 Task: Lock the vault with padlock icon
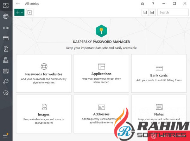coord(142,3)
